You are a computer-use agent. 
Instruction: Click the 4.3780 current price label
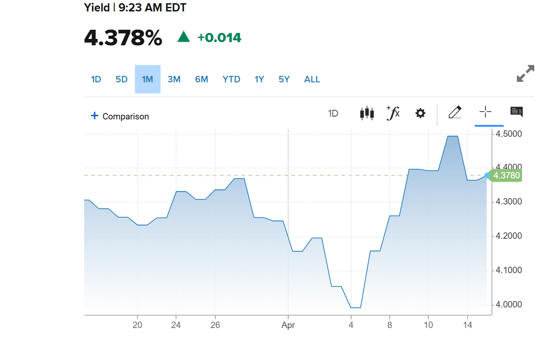(x=507, y=175)
